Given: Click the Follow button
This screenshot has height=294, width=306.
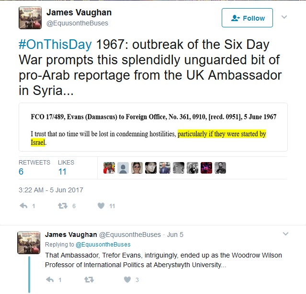Looking at the screenshot, I should (x=247, y=18).
